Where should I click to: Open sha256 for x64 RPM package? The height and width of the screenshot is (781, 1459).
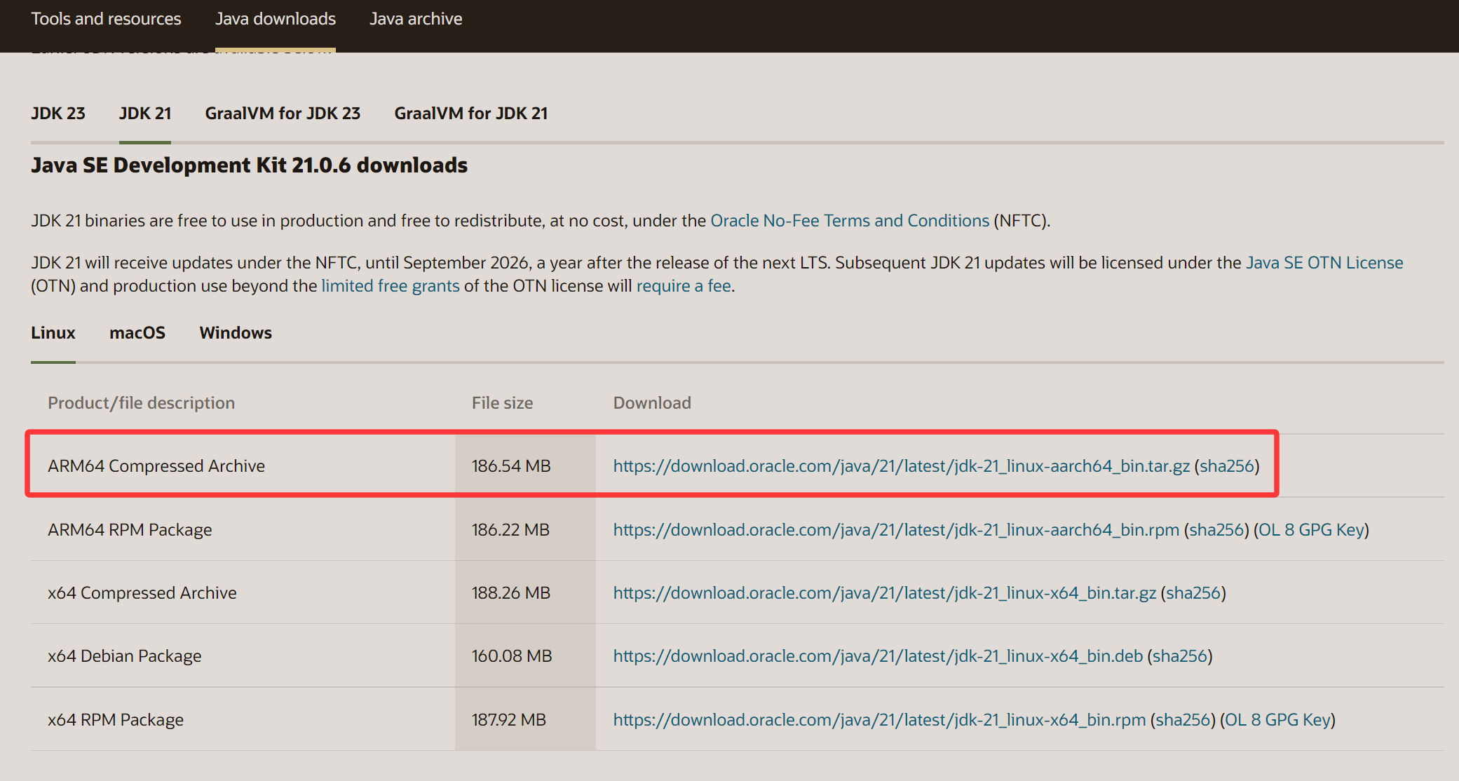[x=1183, y=720]
